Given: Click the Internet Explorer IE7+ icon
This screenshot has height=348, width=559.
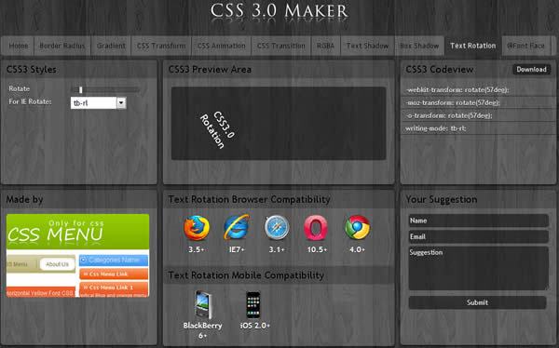Looking at the screenshot, I should click(237, 227).
